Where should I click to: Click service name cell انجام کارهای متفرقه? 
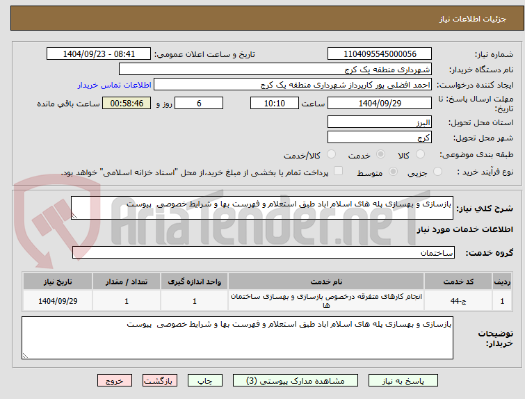tap(326, 301)
